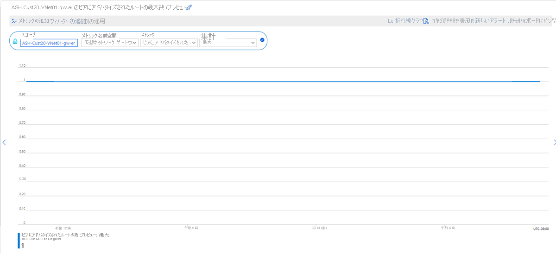Open the 集計 aggregation dropdown showing 最大
The image size is (556, 254).
(x=228, y=43)
